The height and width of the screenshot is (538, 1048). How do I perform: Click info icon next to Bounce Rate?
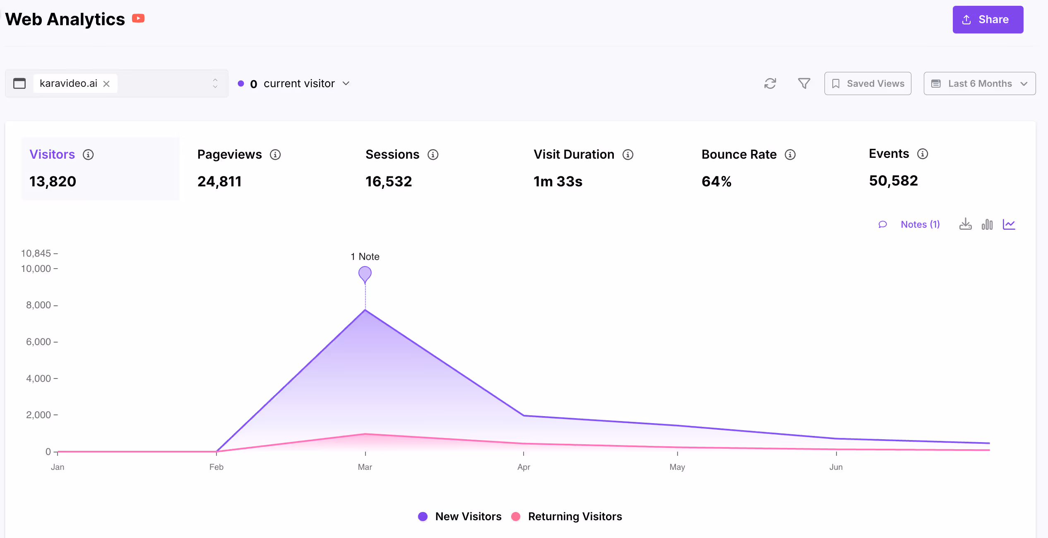coord(790,155)
